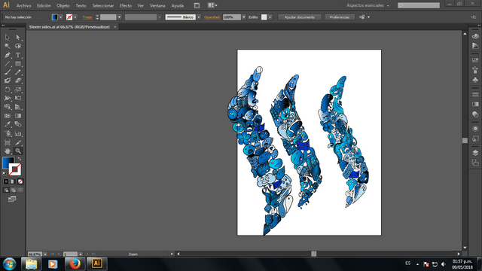
Task: Open the Brushes panel icon
Action: (x=475, y=70)
